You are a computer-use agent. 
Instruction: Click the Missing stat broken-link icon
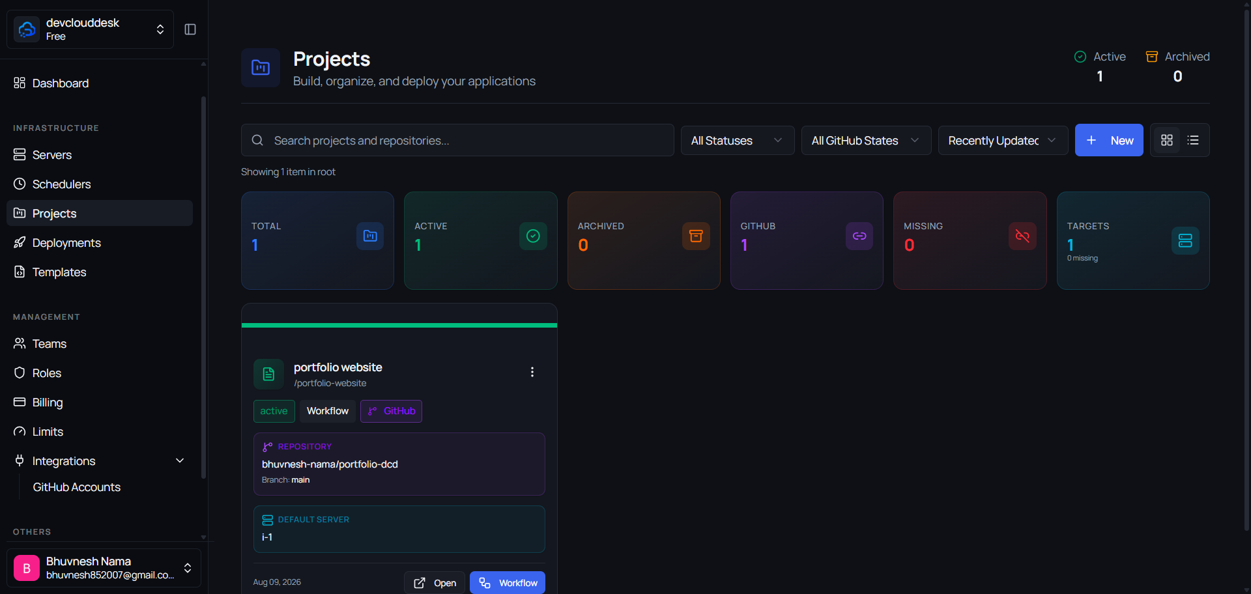click(1022, 236)
